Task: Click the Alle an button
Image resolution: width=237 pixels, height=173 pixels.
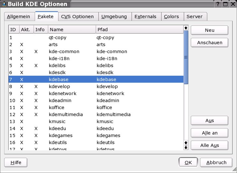Action: point(210,133)
